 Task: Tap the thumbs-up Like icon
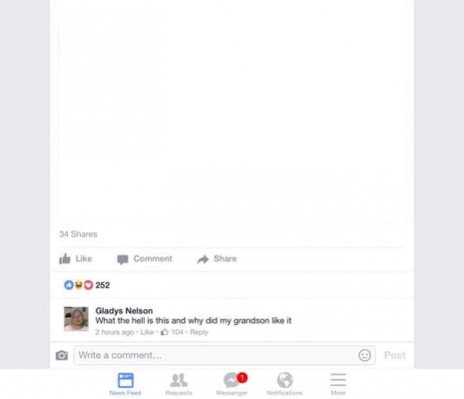click(x=65, y=258)
